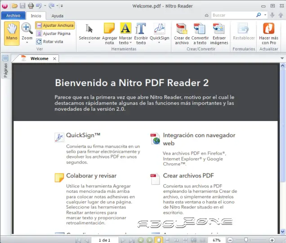
Task: Click the next search result up arrow
Action: coord(281,15)
